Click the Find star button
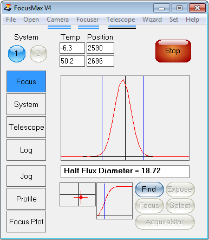Screen dimensions: 209x240 149,190
